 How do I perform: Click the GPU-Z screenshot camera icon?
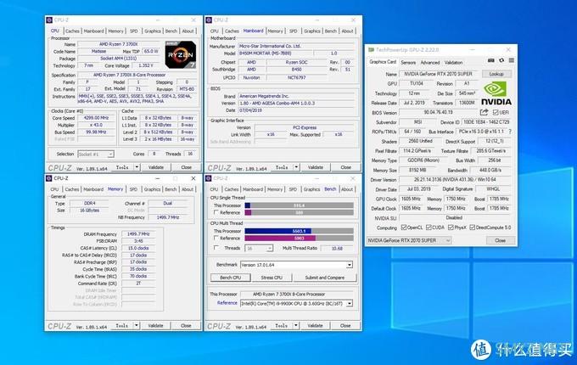pyautogui.click(x=491, y=60)
